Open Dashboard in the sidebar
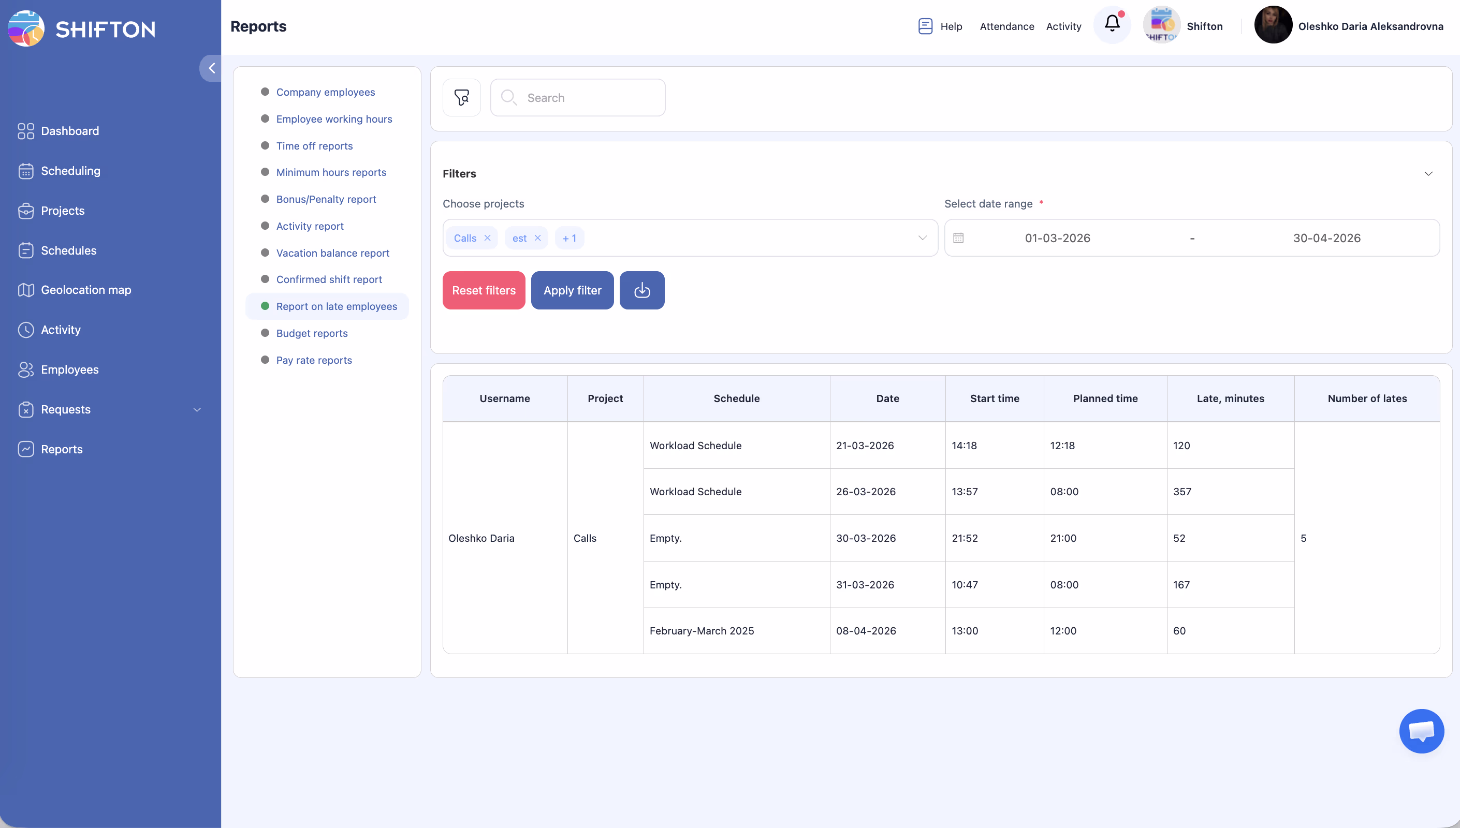The image size is (1460, 828). [69, 131]
